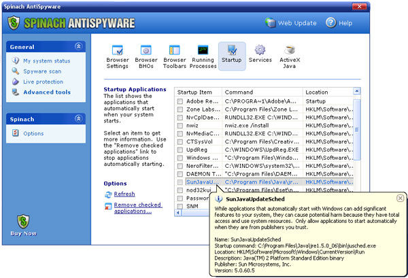The height and width of the screenshot is (278, 408).
Task: Check the Windows ... startup item checkbox
Action: (x=180, y=158)
